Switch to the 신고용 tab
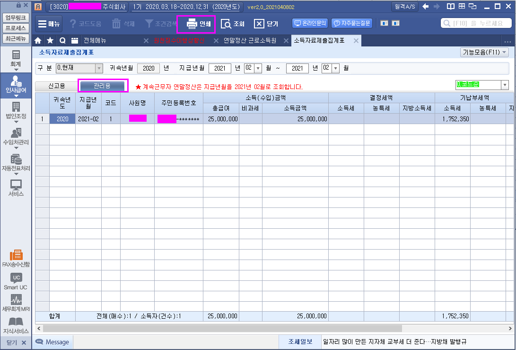Viewport: 516px width, 350px height. pos(57,86)
